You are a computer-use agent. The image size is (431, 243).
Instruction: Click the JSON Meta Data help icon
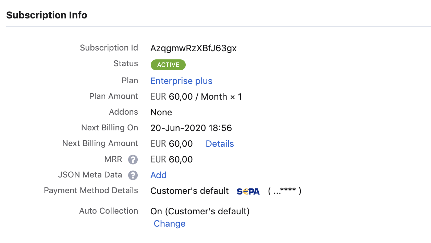coord(133,175)
